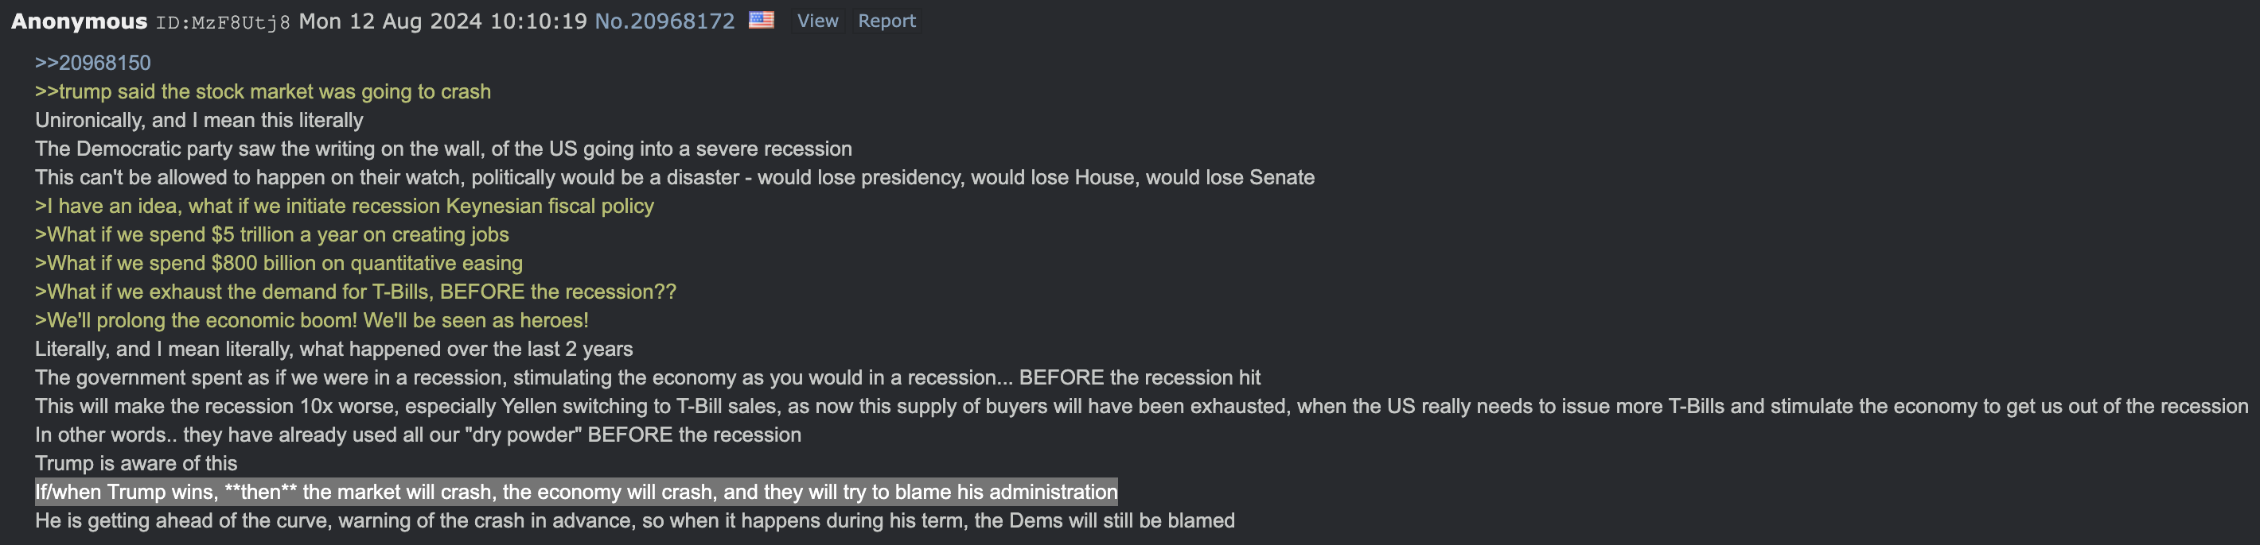The image size is (2260, 545).
Task: Open post number No.20968172
Action: (x=664, y=21)
